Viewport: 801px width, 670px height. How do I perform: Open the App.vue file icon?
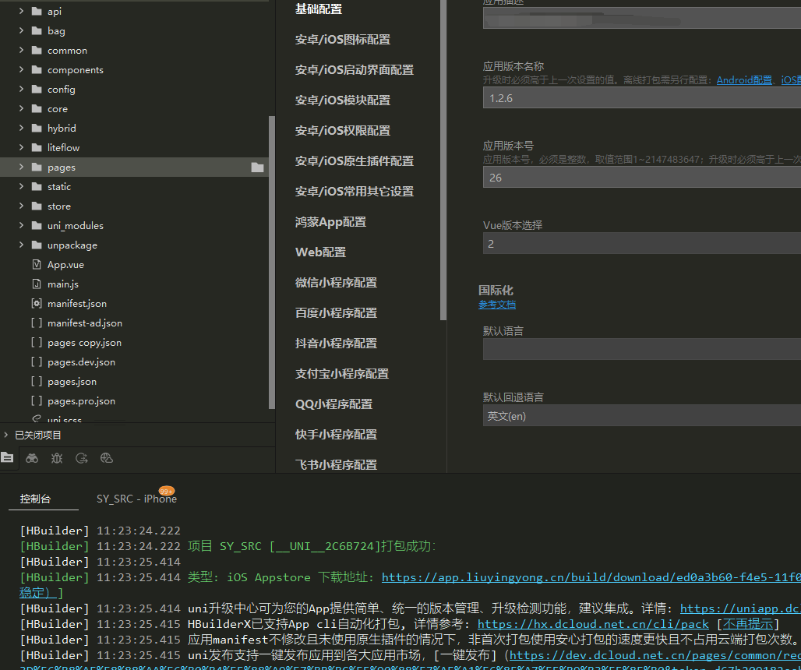point(36,265)
